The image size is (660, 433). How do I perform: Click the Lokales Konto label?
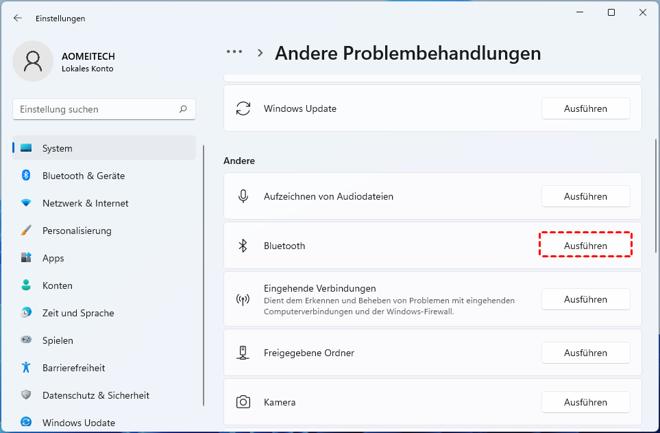88,69
